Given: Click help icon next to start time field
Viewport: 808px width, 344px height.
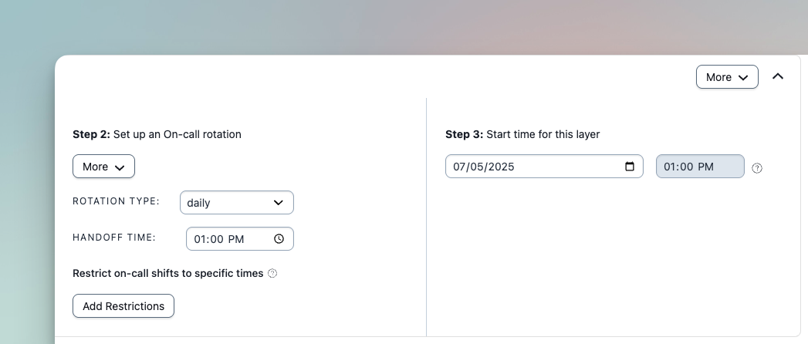Looking at the screenshot, I should tap(757, 168).
